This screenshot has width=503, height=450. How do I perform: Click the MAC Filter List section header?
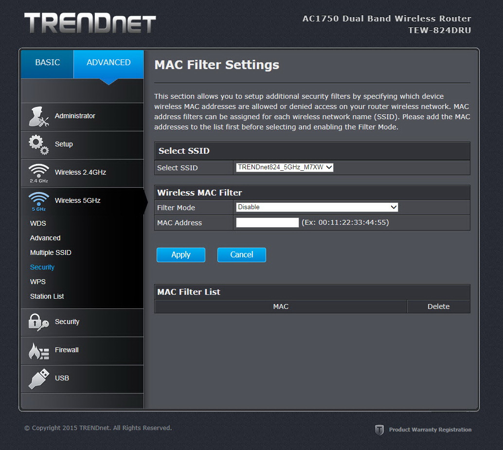click(189, 292)
